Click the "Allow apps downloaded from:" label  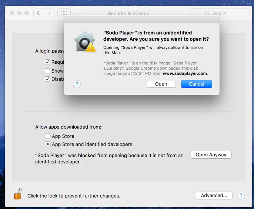68,127
